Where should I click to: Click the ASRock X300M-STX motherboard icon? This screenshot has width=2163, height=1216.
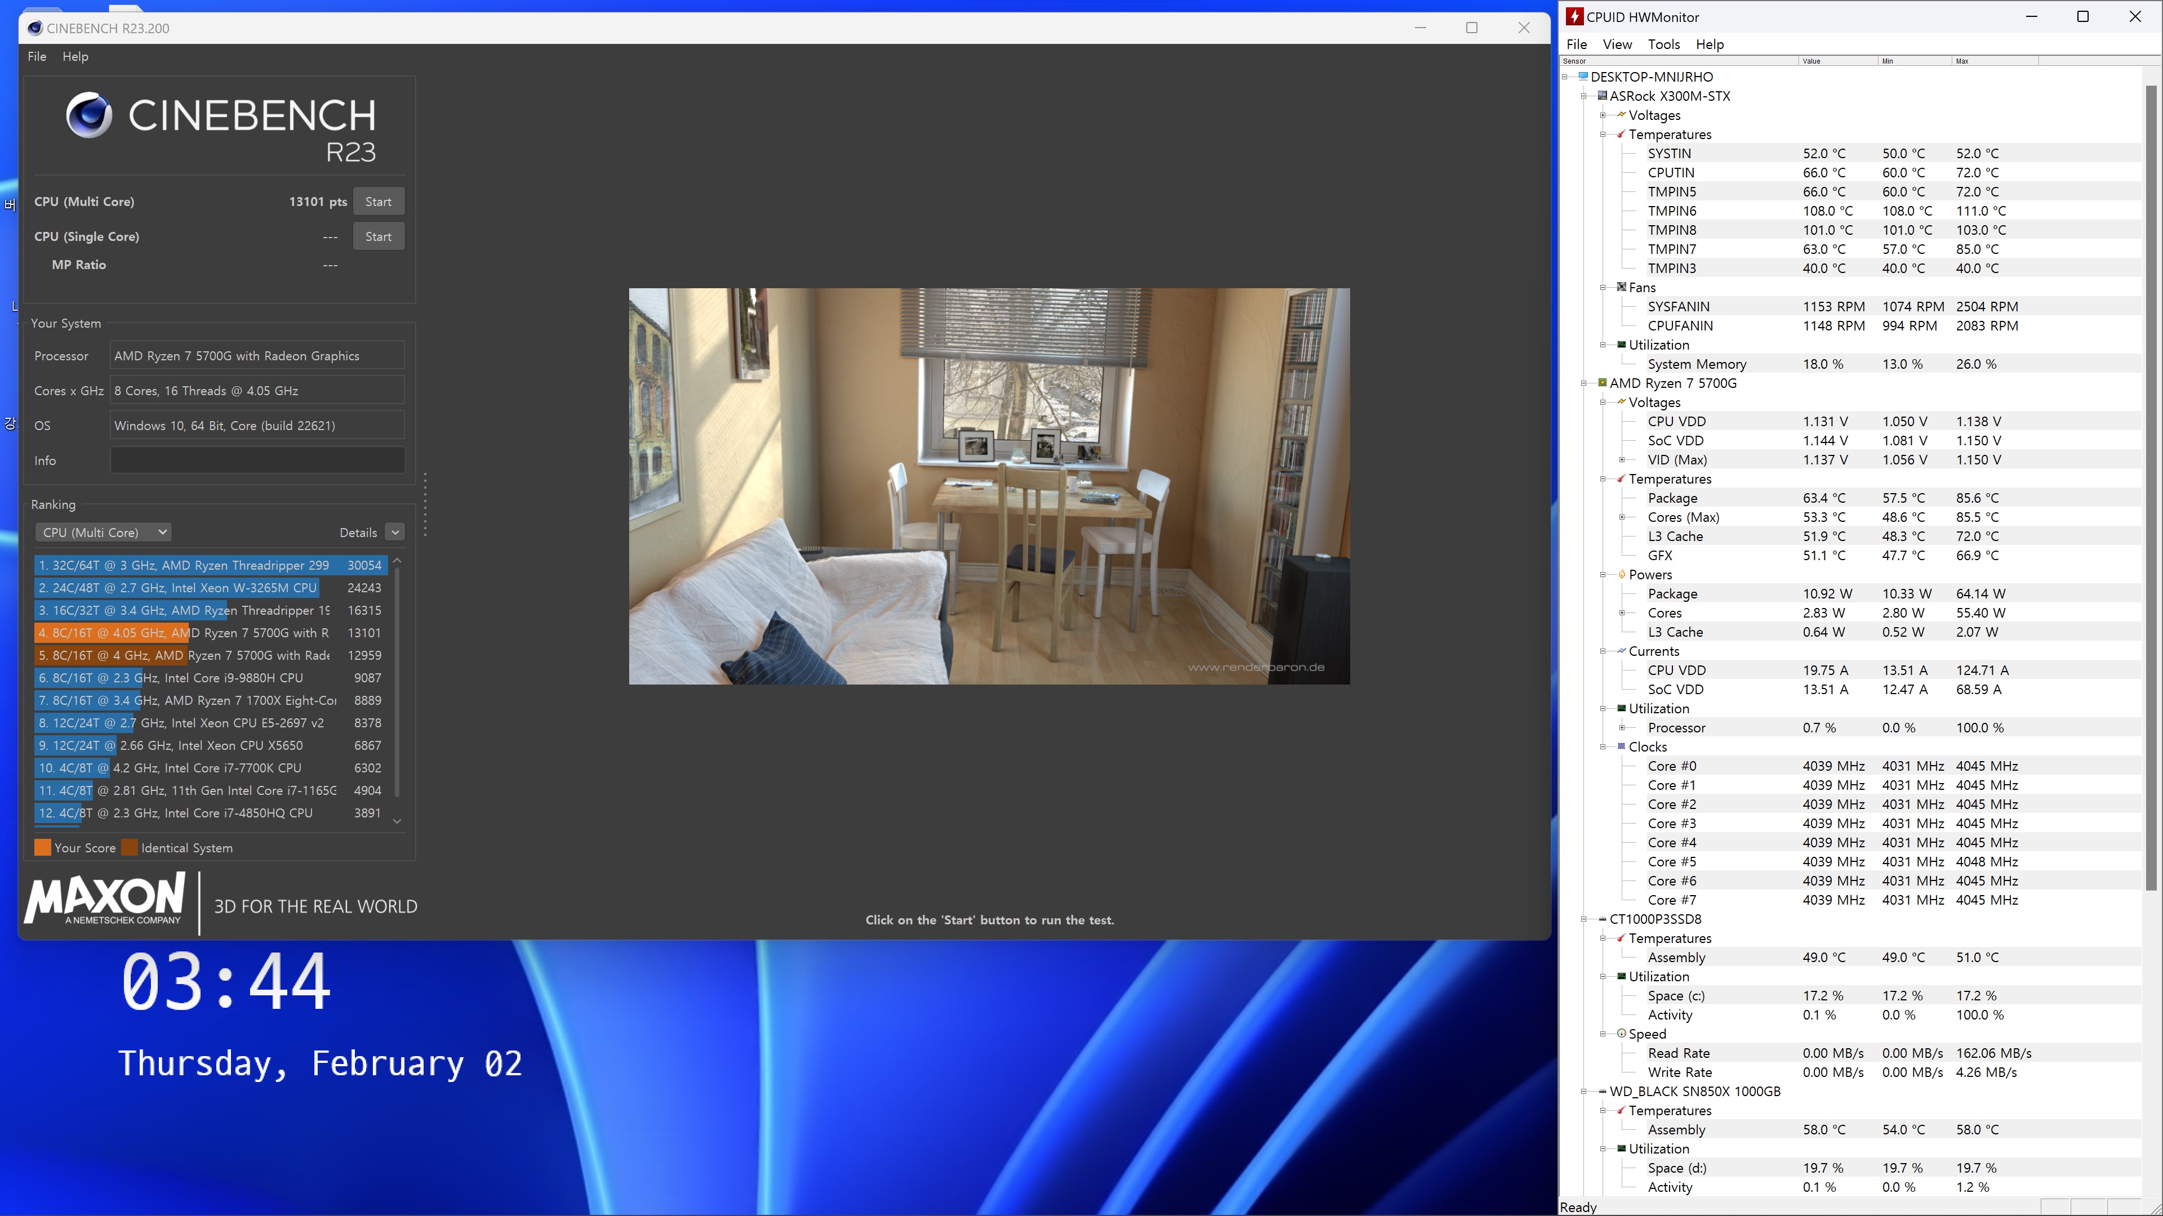tap(1602, 96)
